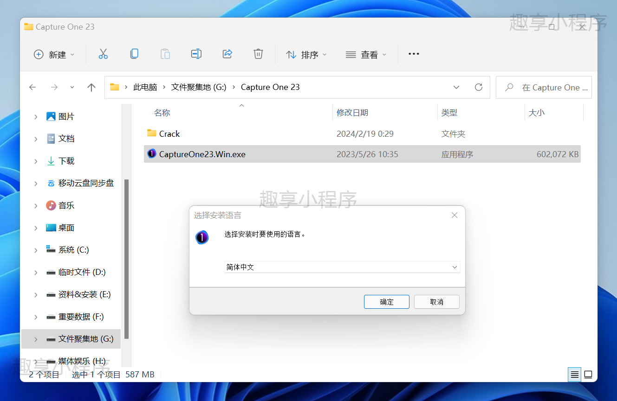Switch to details view icon in status bar
Image resolution: width=617 pixels, height=401 pixels.
575,375
